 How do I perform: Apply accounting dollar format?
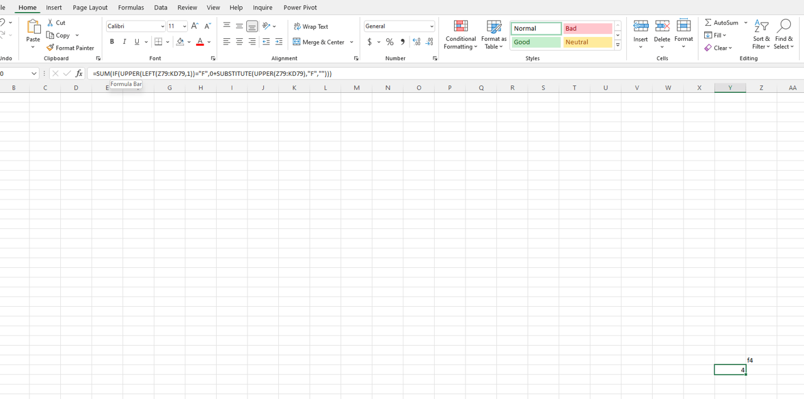[370, 42]
